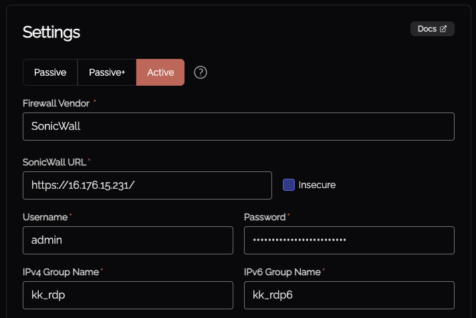Focus the Username field containing admin
The image size is (476, 318).
coord(128,240)
